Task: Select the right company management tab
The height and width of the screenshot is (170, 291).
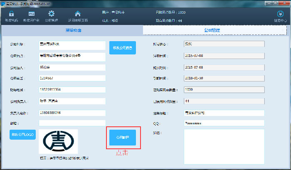Action: point(214,30)
